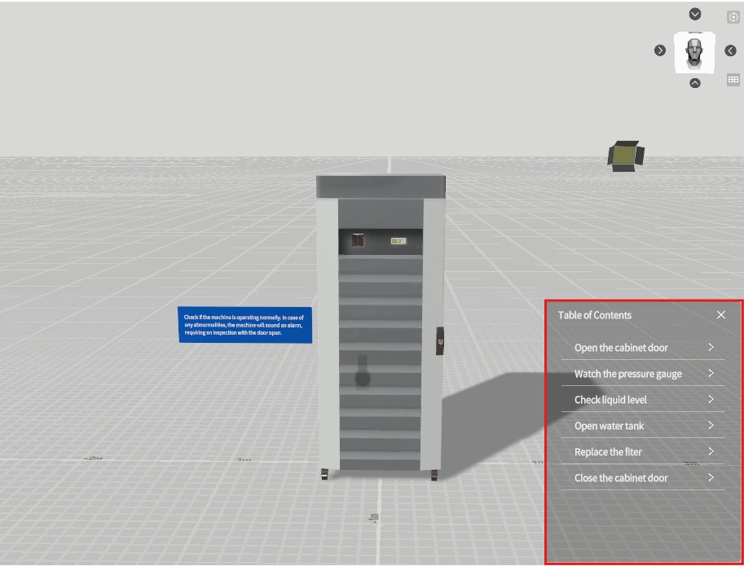Select 'Watch the pressure gauge' step
Viewport: 744px width, 566px height.
point(627,374)
